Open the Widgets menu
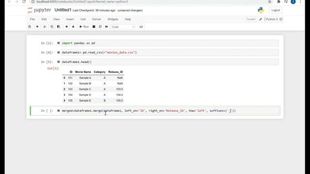 click(113, 19)
